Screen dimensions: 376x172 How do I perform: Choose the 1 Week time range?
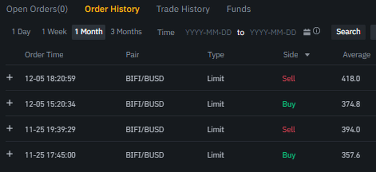pos(54,32)
